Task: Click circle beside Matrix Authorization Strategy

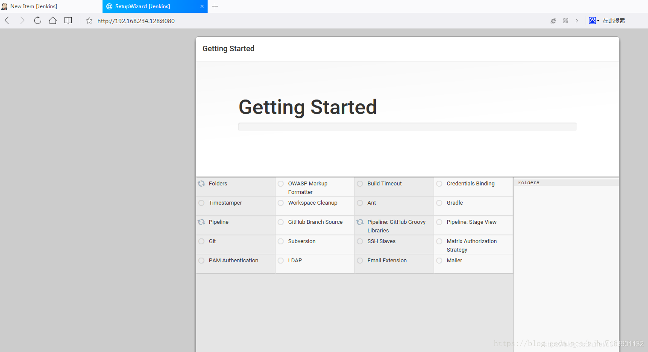Action: (439, 241)
